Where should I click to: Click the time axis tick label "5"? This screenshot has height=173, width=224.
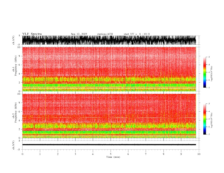(x=111, y=154)
